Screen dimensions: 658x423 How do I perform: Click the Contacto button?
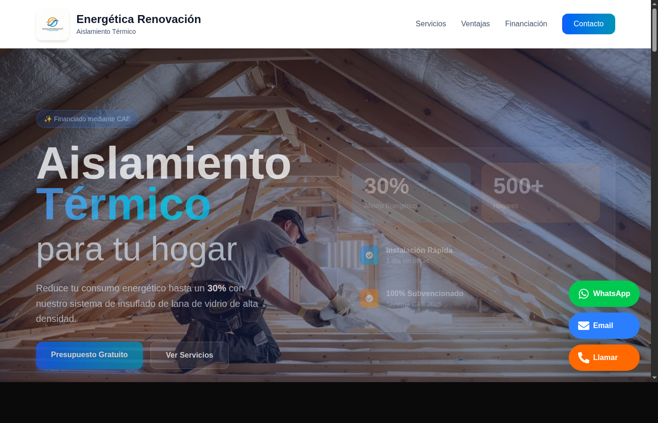click(588, 23)
